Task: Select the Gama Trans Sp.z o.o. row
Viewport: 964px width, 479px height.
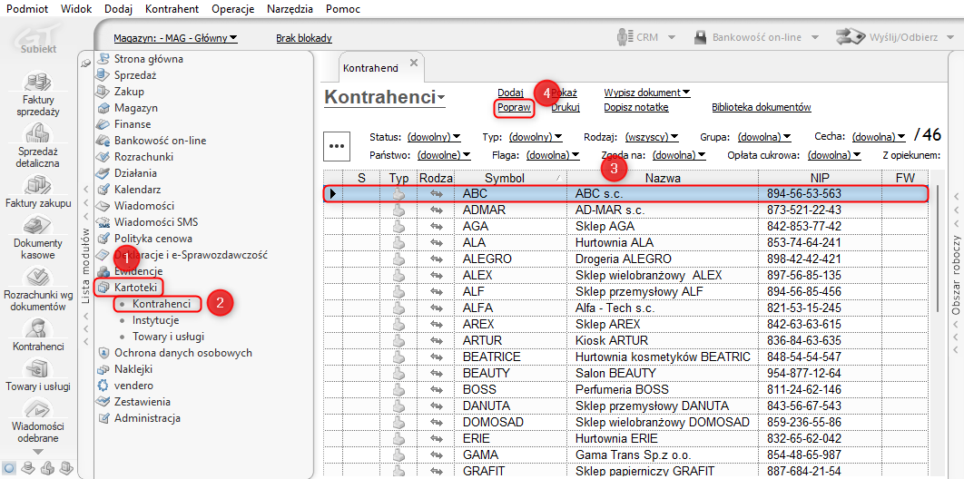Action: pyautogui.click(x=625, y=455)
